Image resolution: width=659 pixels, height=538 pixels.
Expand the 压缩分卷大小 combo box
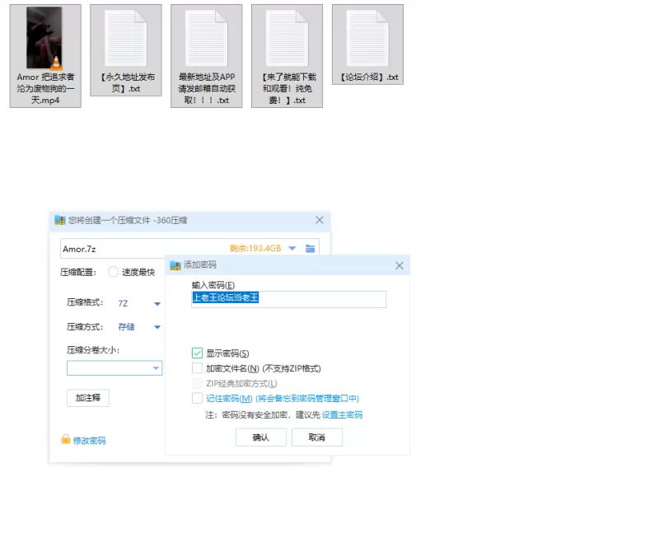click(x=156, y=368)
